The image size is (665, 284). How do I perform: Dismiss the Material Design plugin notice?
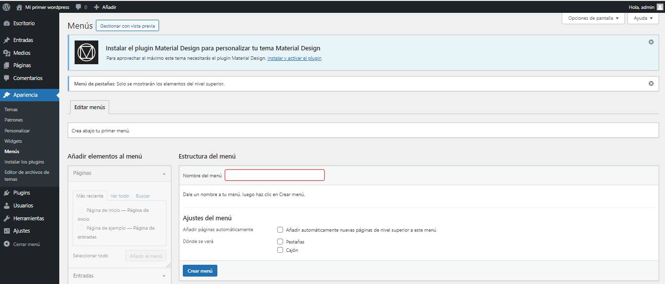[651, 42]
